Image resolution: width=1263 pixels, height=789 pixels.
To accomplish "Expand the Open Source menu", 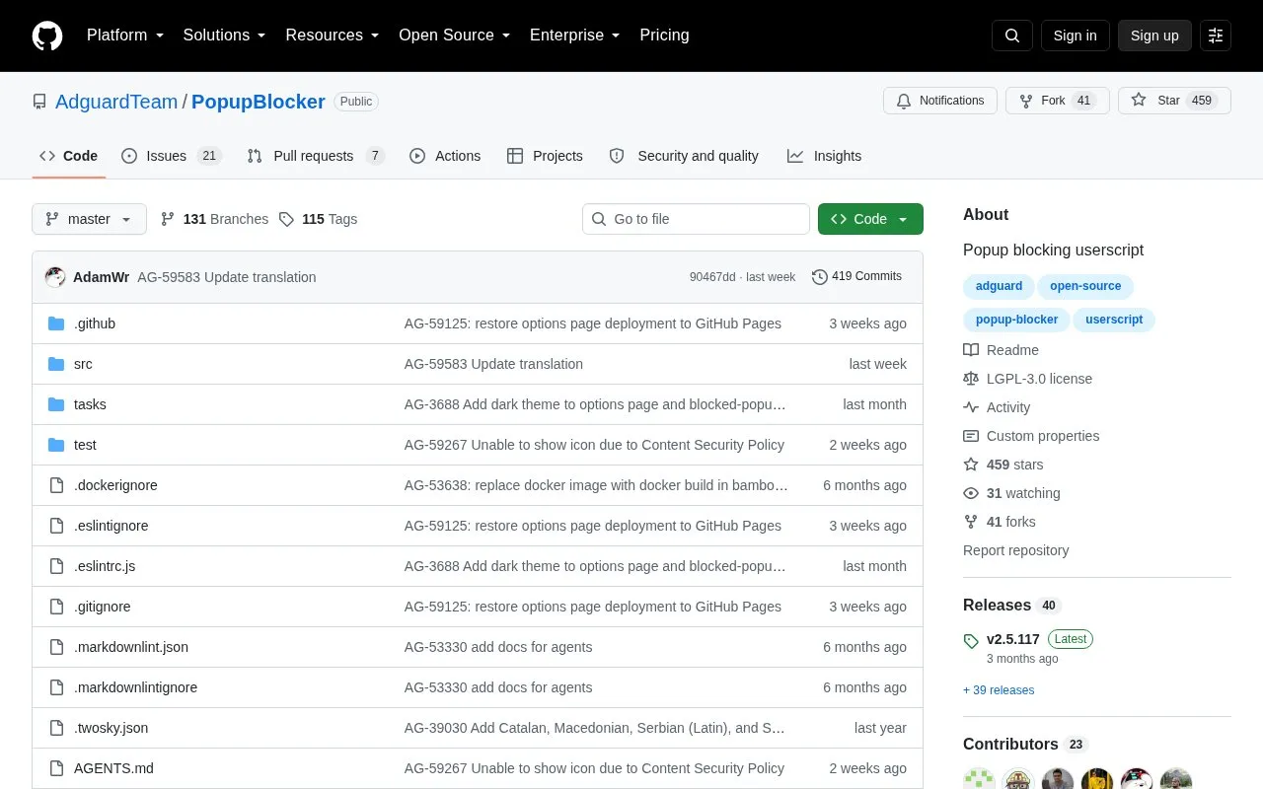I will [x=455, y=36].
